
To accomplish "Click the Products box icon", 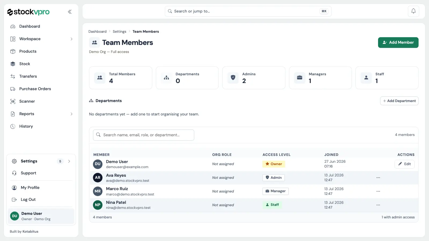I will click(13, 51).
